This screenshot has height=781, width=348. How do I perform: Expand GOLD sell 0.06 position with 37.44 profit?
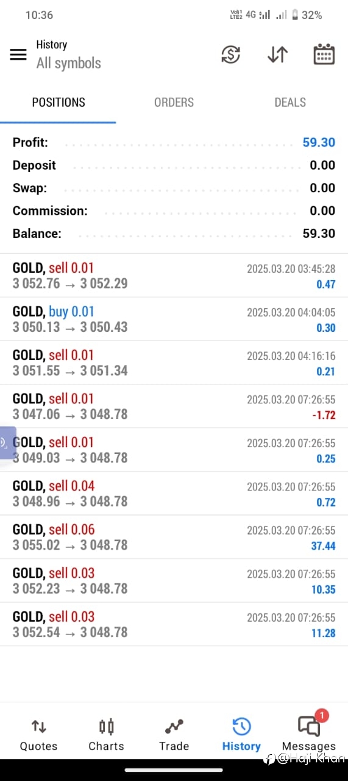[174, 537]
